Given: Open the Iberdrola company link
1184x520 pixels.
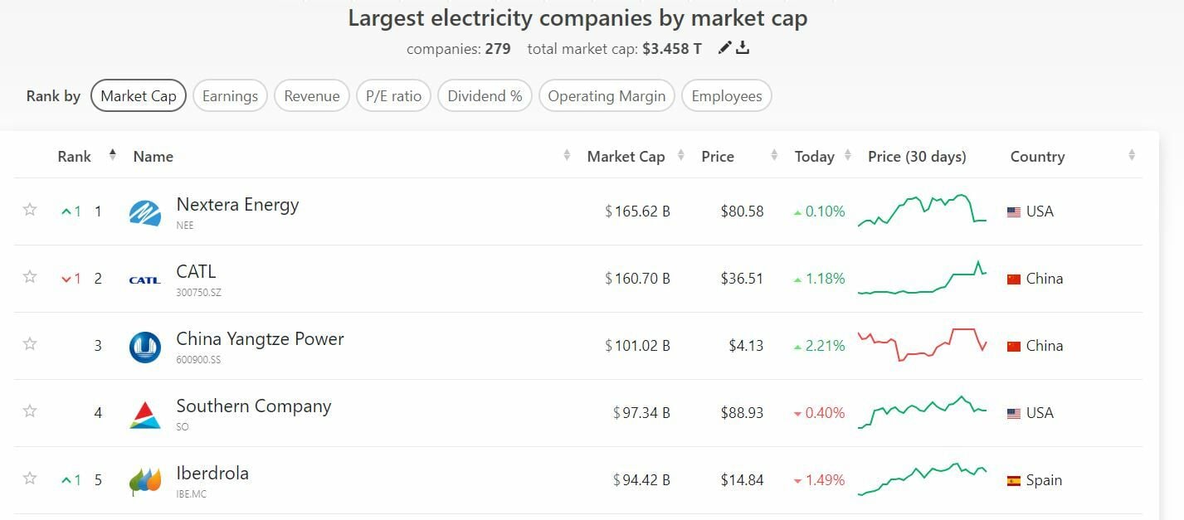Looking at the screenshot, I should (212, 474).
